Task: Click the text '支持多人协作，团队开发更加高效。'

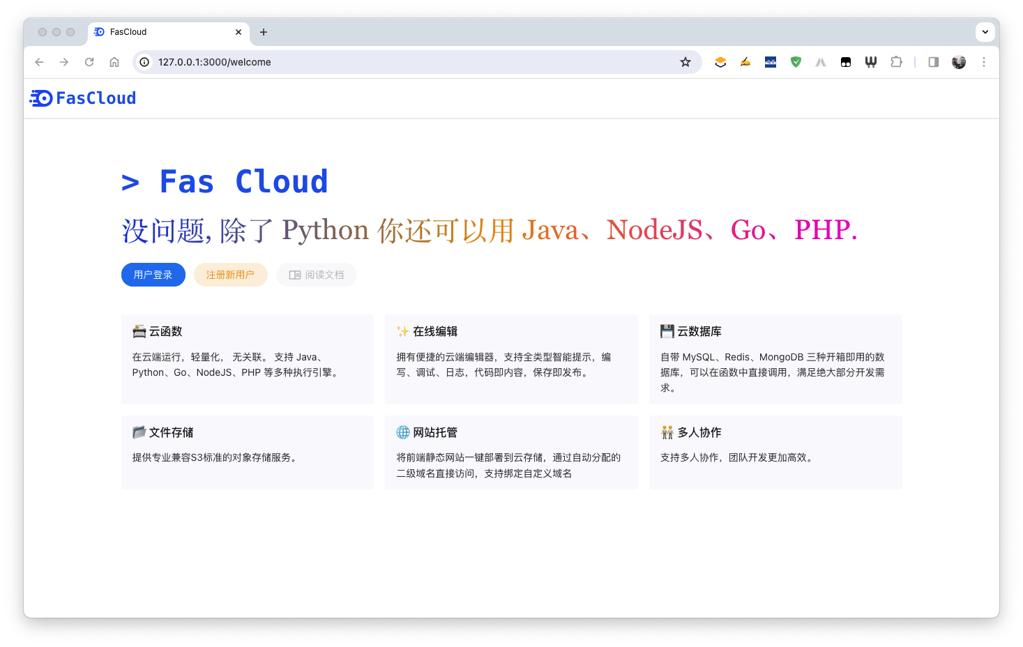Action: tap(738, 457)
